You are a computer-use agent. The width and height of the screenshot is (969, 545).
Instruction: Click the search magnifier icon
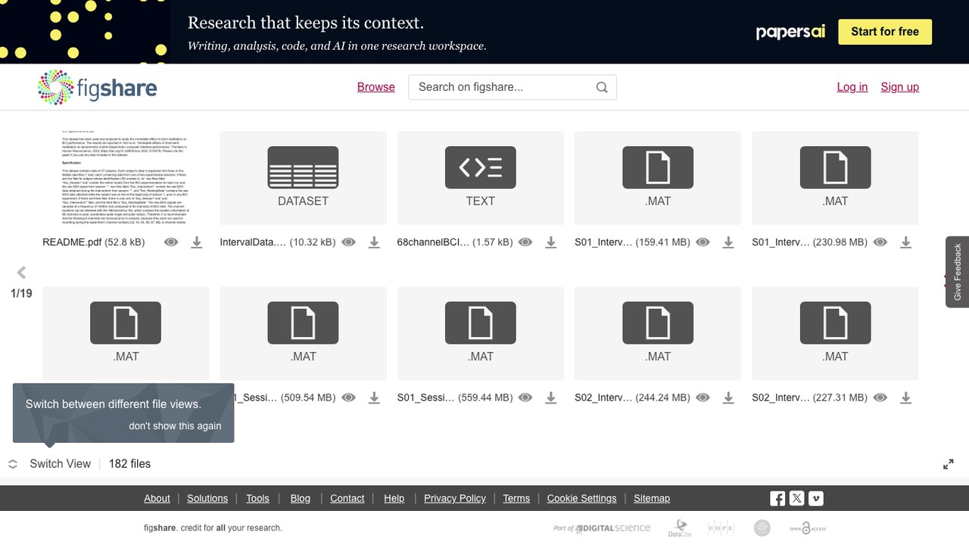coord(602,87)
